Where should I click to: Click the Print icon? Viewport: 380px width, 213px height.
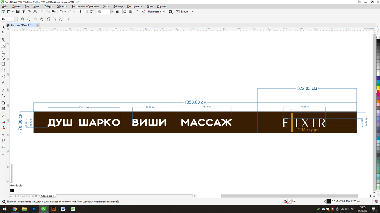35,12
